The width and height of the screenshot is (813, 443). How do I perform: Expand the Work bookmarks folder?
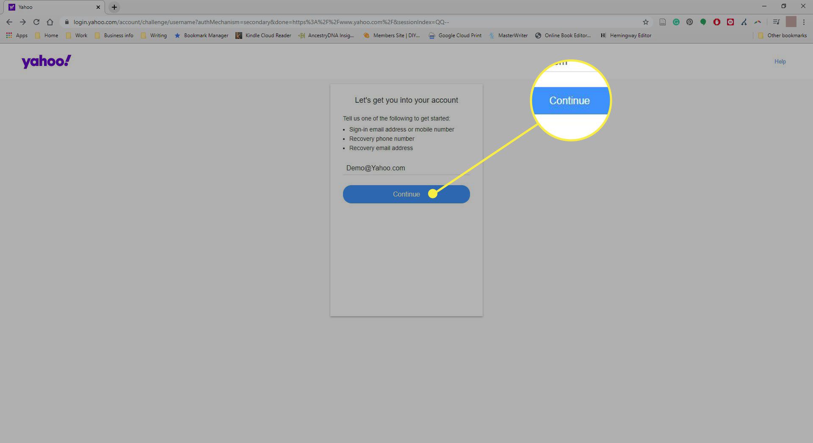tap(77, 36)
